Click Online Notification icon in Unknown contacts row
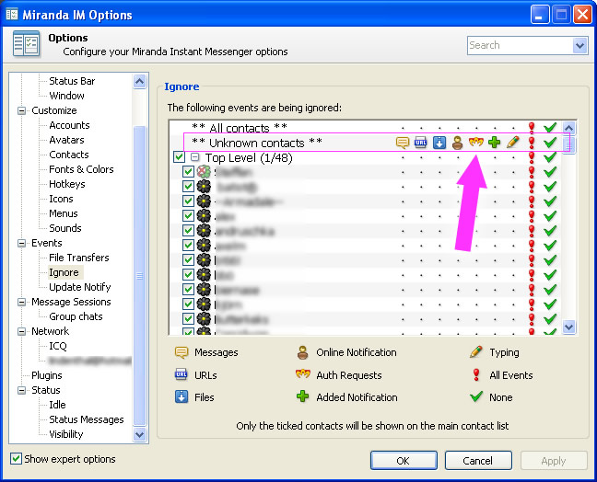 coord(457,143)
